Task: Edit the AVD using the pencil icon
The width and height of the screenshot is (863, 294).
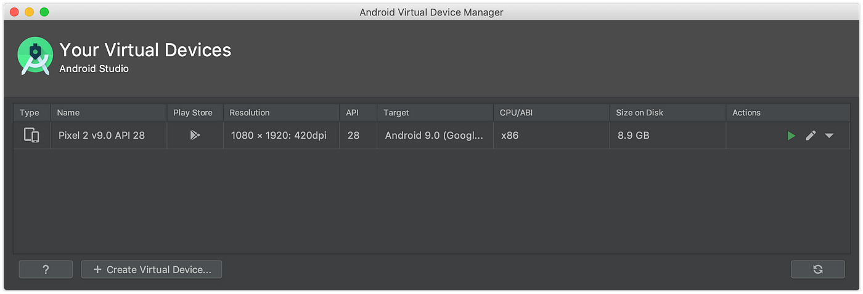Action: pos(811,136)
